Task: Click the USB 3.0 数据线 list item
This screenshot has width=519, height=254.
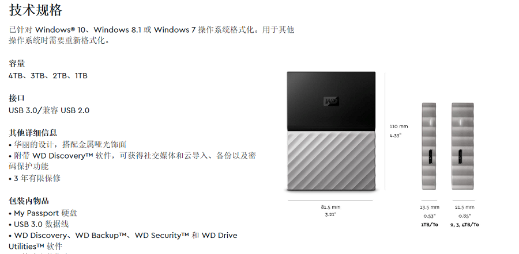Action: (39, 224)
